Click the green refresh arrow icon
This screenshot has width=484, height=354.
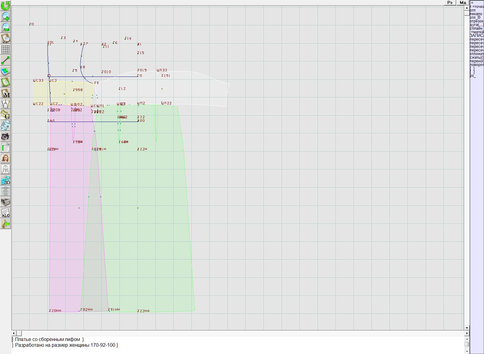coord(5,5)
